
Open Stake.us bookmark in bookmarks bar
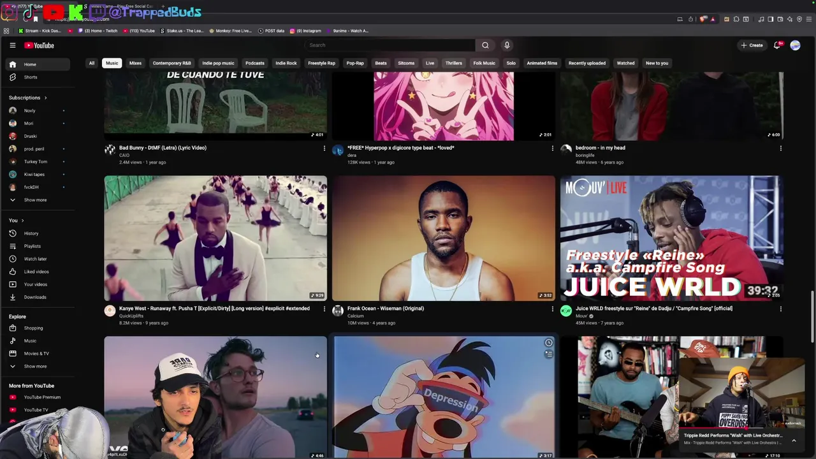pos(182,31)
